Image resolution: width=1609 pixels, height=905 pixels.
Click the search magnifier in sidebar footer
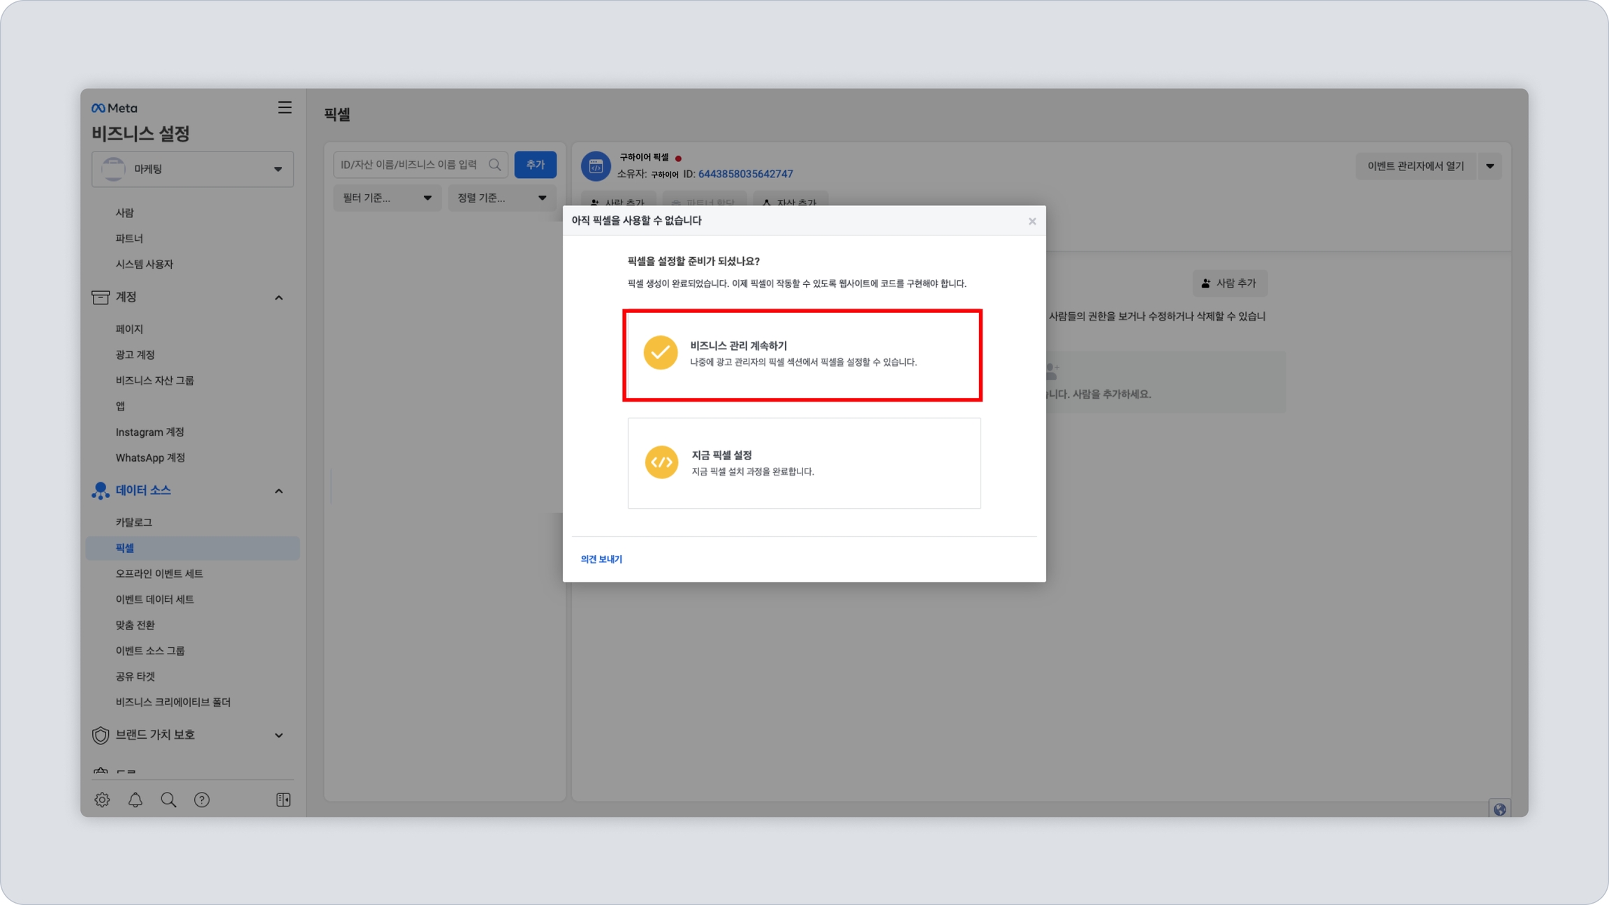(x=168, y=800)
